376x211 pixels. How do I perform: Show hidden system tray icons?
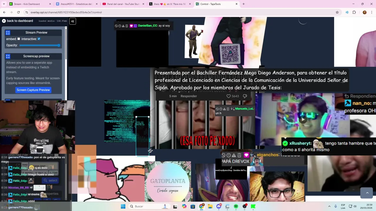tap(329, 206)
